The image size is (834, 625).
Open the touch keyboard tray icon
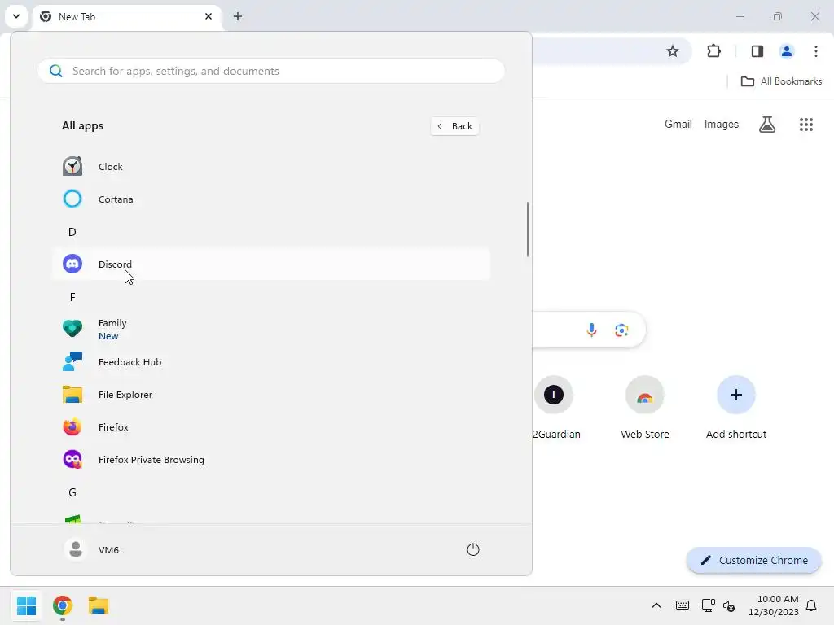[x=683, y=605]
